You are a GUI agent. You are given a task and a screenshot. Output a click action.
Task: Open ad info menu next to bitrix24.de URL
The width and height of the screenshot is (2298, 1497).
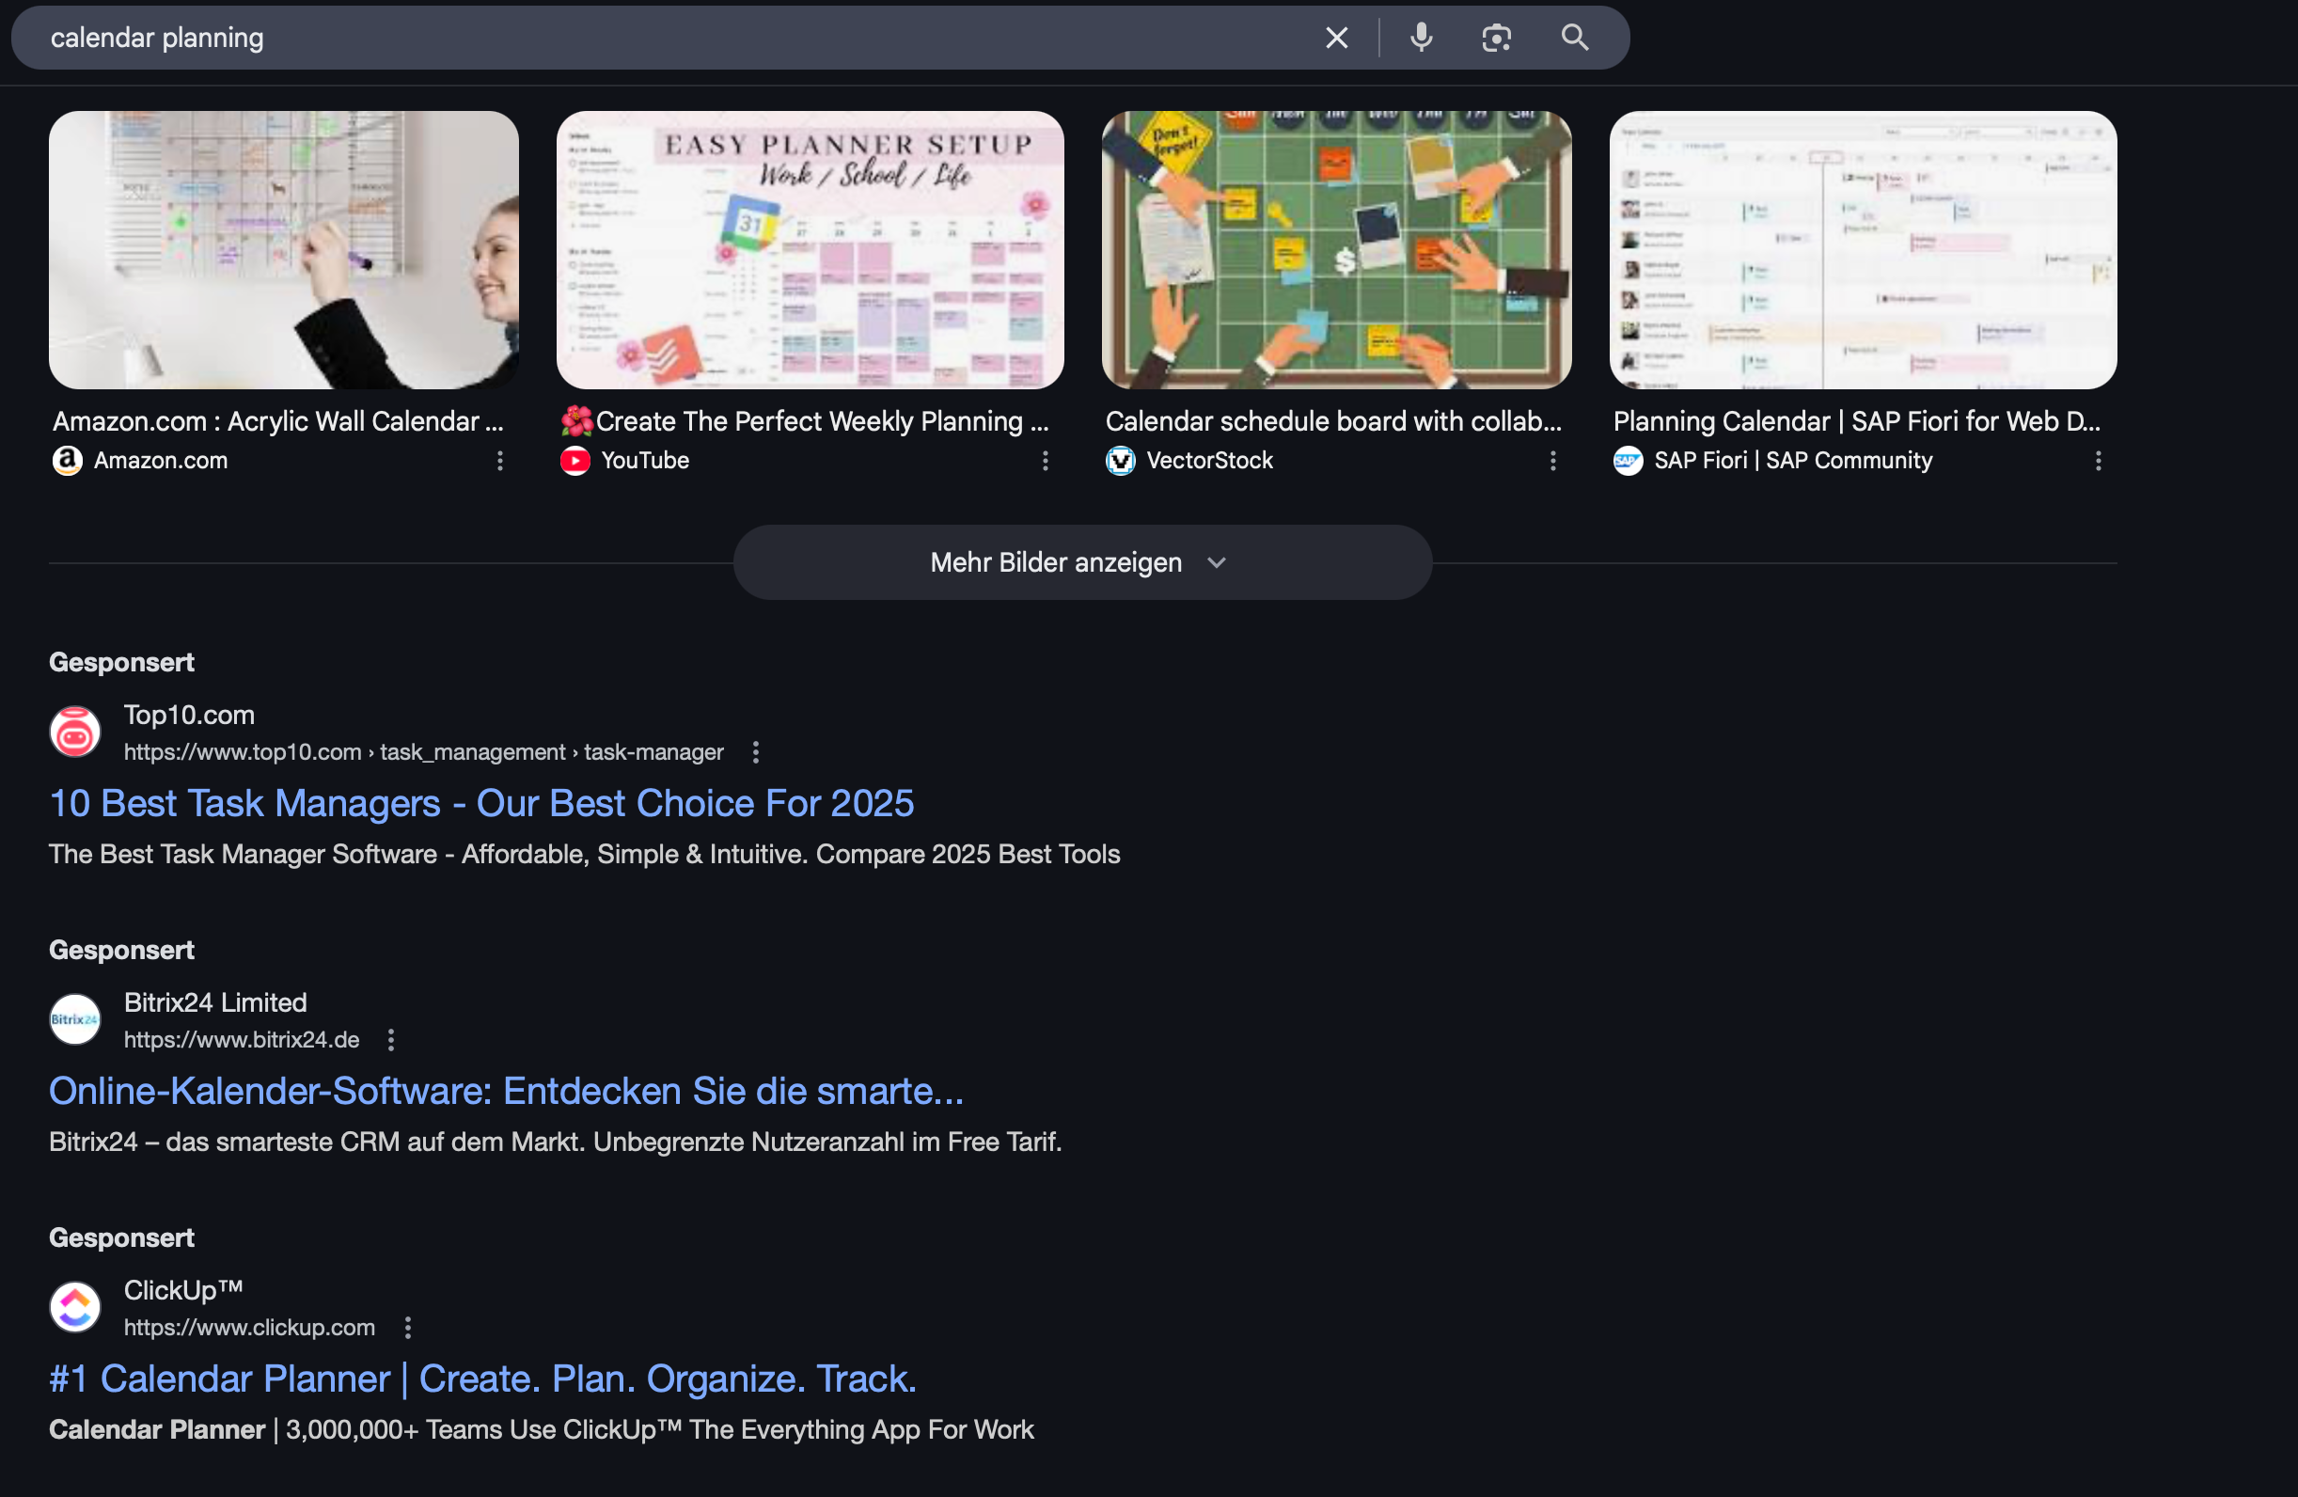391,1040
